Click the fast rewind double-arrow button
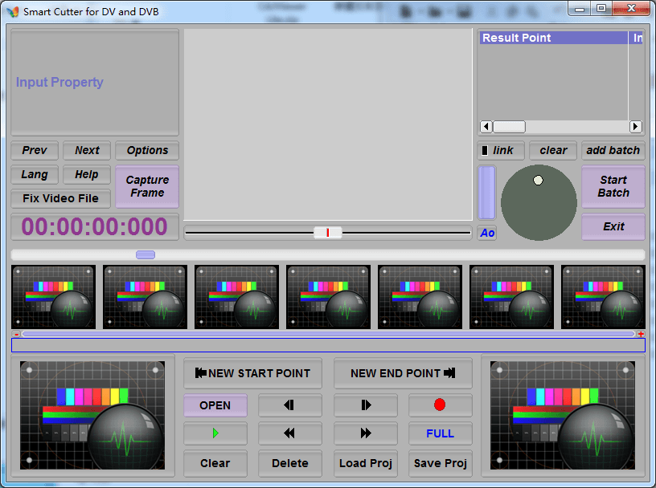Viewport: 656px width, 488px height. [289, 433]
